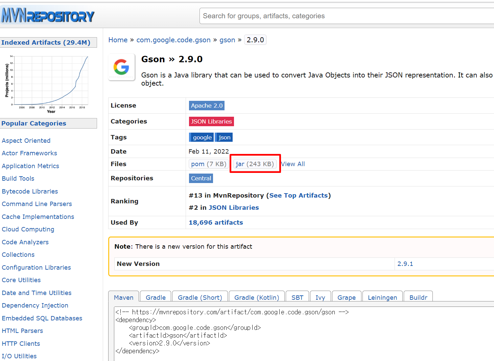Open Dependency Injection category
The width and height of the screenshot is (494, 361).
[x=35, y=306]
